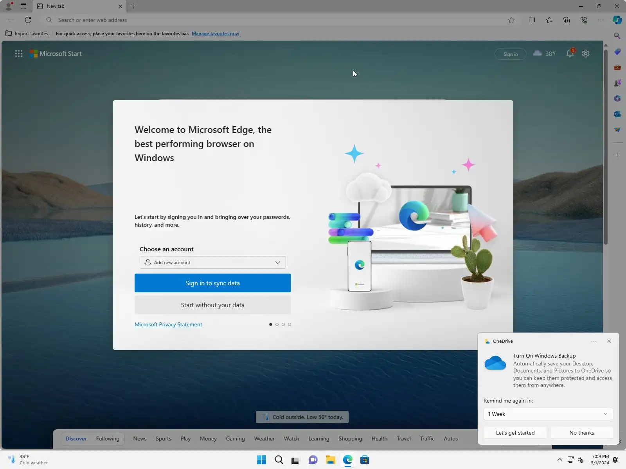The image size is (626, 469).
Task: Open the sidebar Microsoft 365 icon
Action: click(617, 98)
